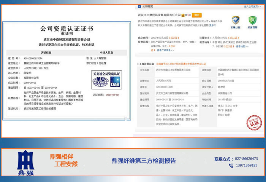Click the gold membership medal icon beside 第1年

tap(183, 15)
